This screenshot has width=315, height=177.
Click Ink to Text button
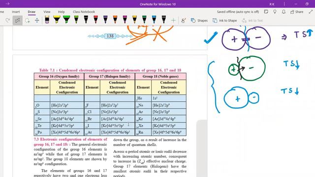(252, 21)
